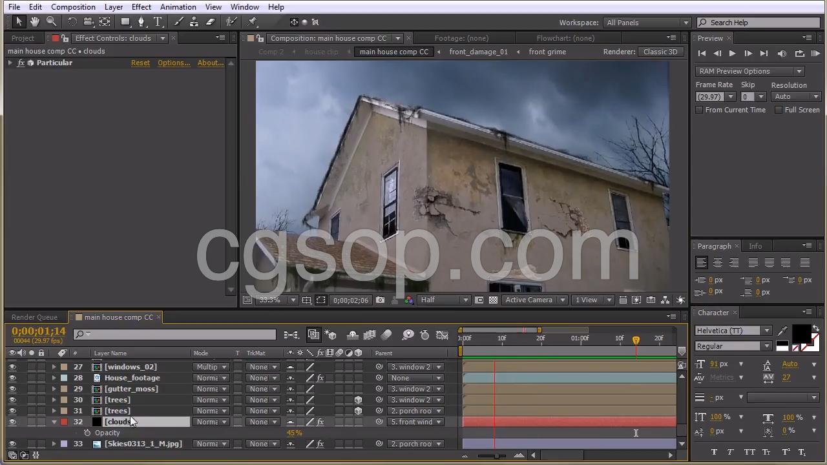This screenshot has width=827, height=465.
Task: Click the Character panel eyedropper
Action: pyautogui.click(x=783, y=331)
